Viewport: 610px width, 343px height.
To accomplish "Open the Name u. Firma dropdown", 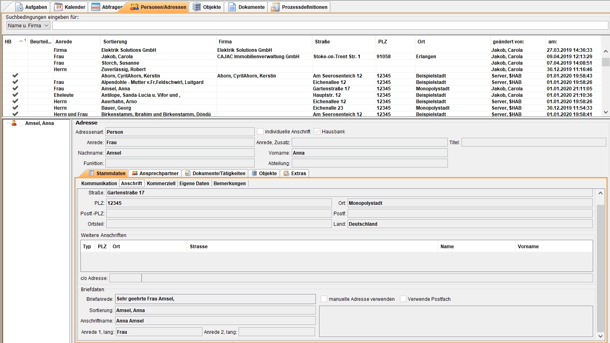I will (28, 26).
